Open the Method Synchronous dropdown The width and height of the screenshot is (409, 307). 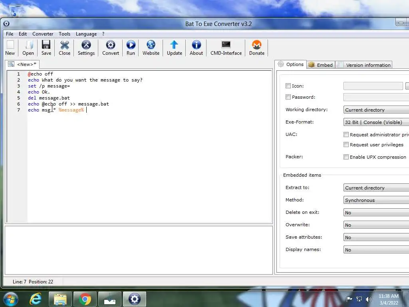click(x=376, y=200)
